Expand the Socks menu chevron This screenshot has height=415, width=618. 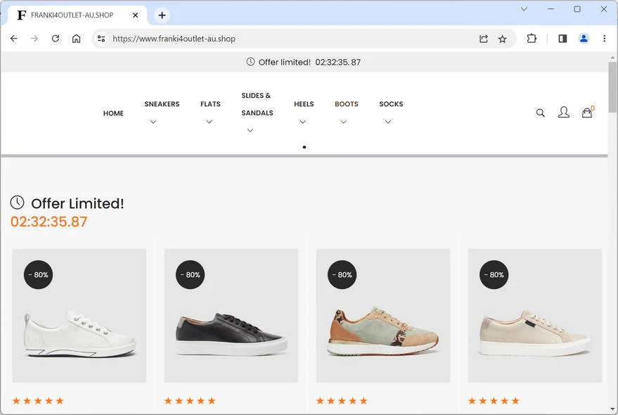388,122
